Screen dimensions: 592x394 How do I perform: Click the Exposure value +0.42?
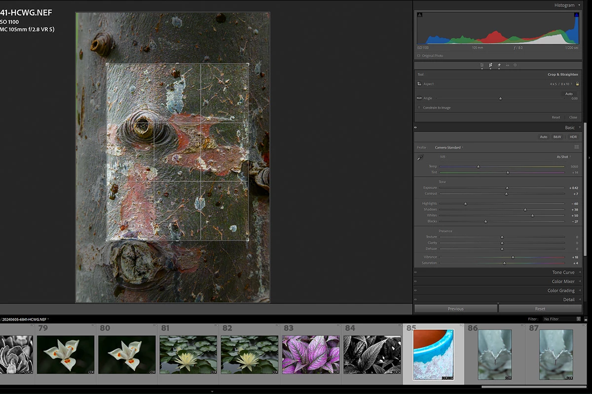(x=573, y=188)
